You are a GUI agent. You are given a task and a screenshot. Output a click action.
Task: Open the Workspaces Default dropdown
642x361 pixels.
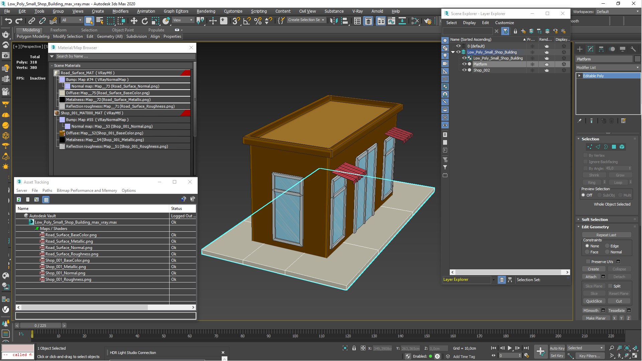(618, 12)
